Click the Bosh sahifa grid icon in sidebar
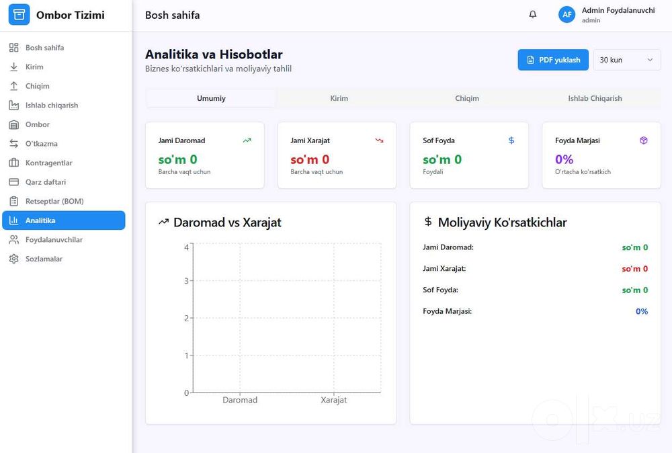Viewport: 672px width, 453px height. (13, 48)
